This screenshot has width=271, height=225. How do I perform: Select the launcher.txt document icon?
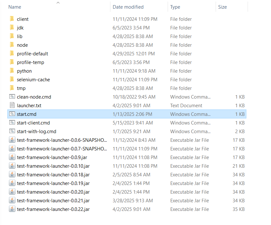pos(12,105)
